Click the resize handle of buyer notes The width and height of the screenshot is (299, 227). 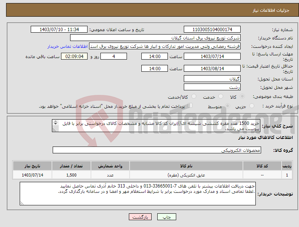tap(22, 203)
